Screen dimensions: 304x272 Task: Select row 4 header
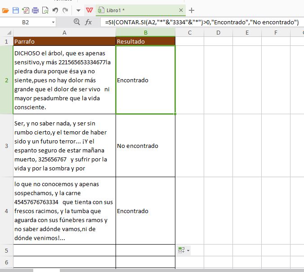pos(7,211)
